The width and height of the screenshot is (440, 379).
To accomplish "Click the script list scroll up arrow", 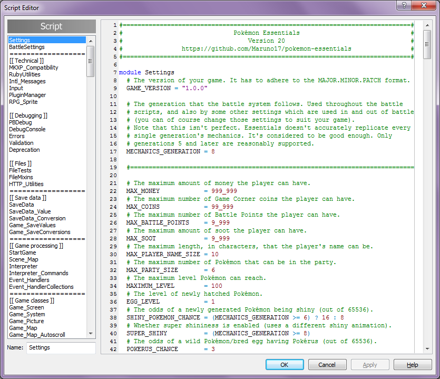I will point(91,41).
